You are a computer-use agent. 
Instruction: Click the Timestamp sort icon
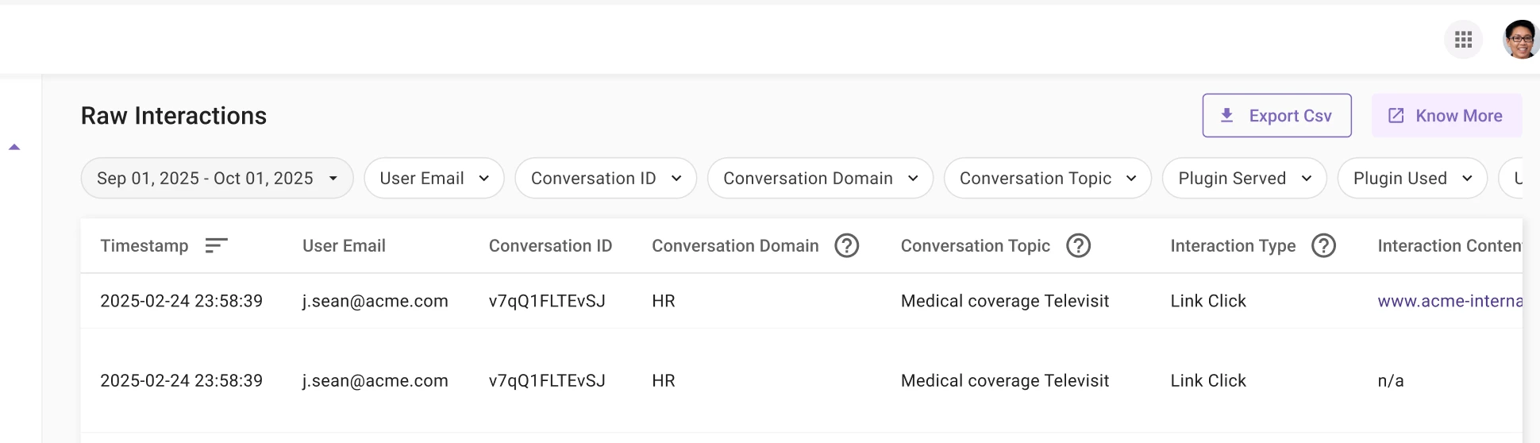click(x=216, y=245)
